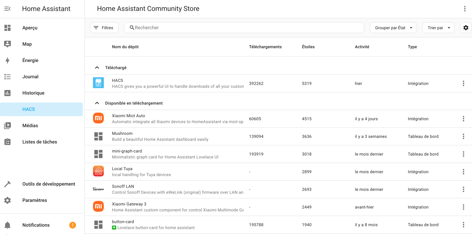The width and height of the screenshot is (472, 235).
Task: Collapse the Disponible en téléchargement group
Action: click(x=97, y=103)
